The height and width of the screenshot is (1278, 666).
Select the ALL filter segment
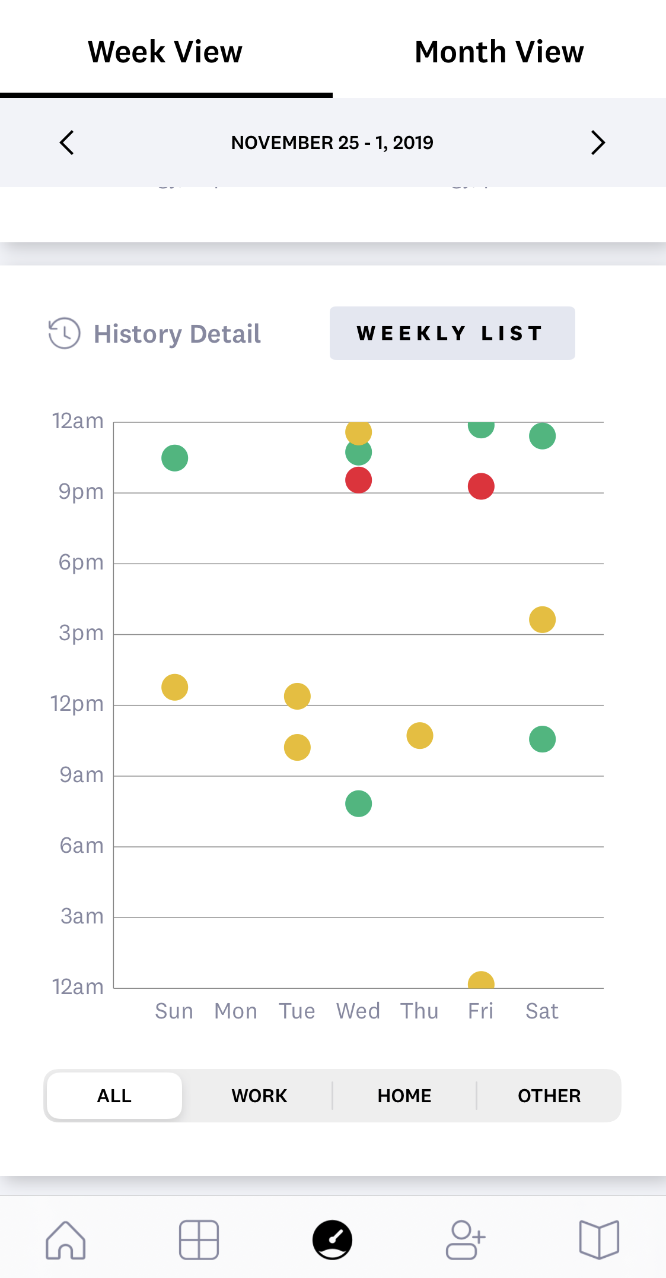click(x=114, y=1096)
